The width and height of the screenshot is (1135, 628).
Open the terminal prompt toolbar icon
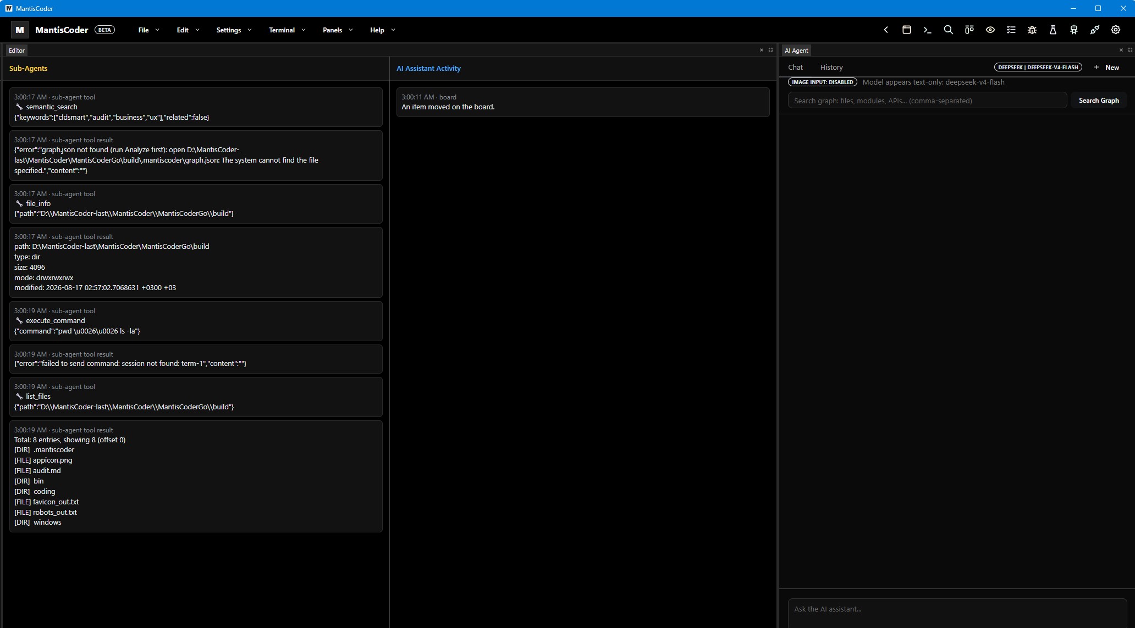[928, 30]
